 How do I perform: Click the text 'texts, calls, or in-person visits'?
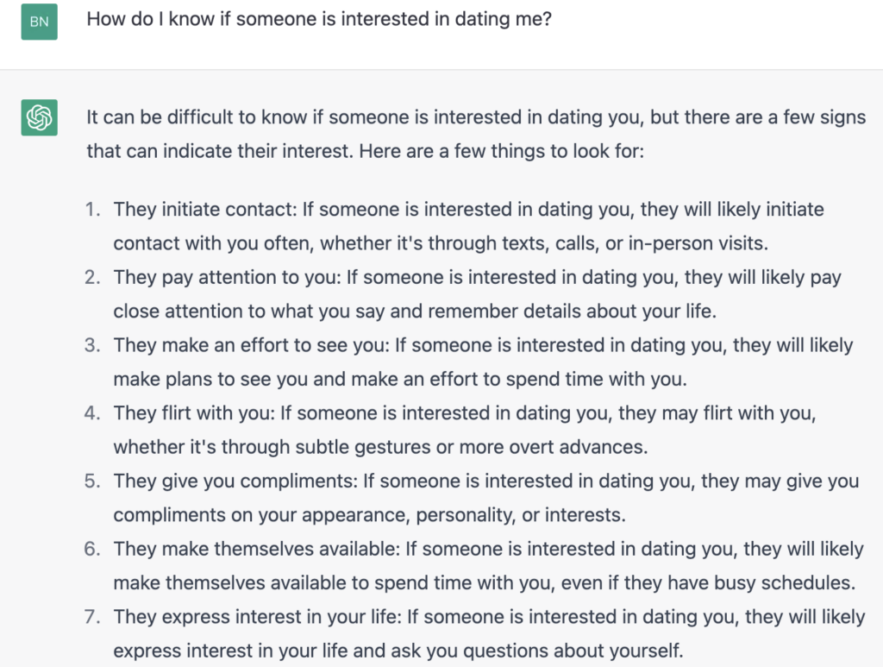coord(634,243)
